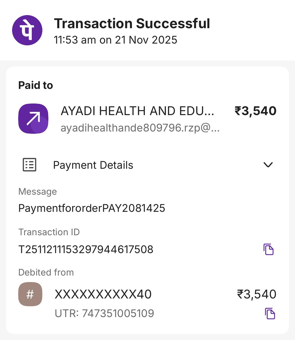295x340 pixels.
Task: Open payee AYADI HEALTH AND EDU name
Action: click(137, 111)
